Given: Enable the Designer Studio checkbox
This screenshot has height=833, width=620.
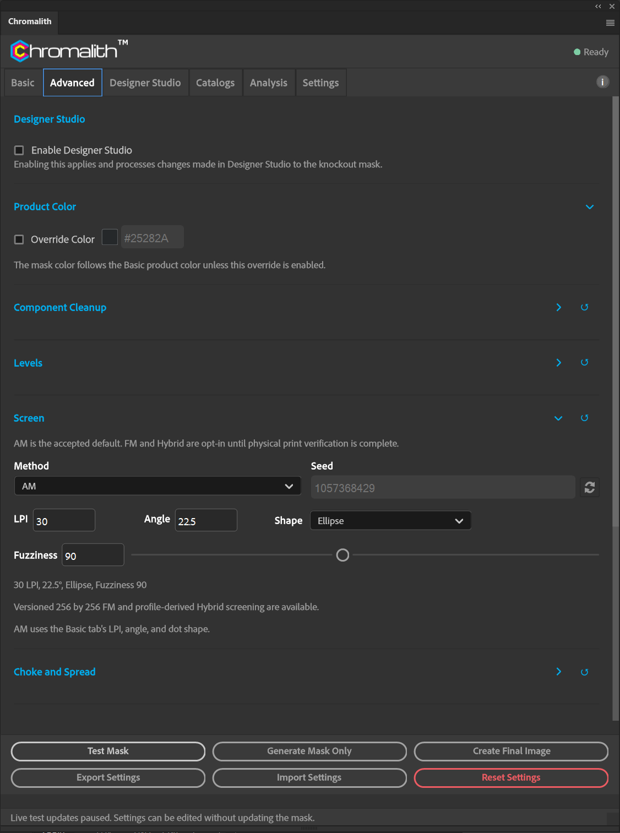Looking at the screenshot, I should pyautogui.click(x=19, y=150).
